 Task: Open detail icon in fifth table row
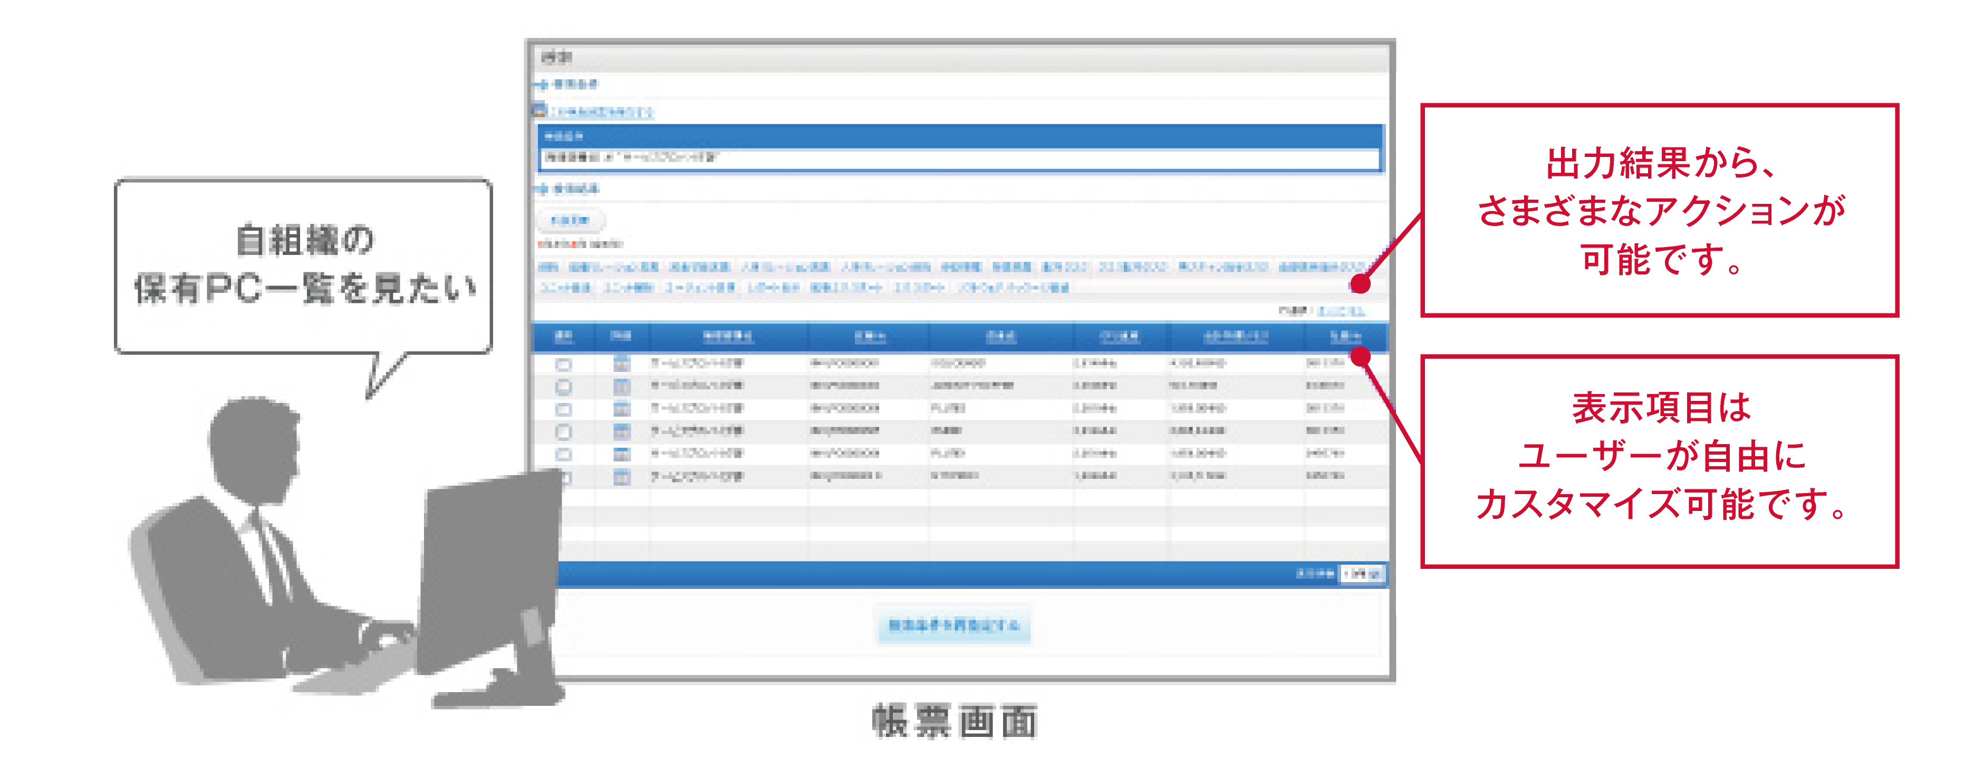(622, 454)
